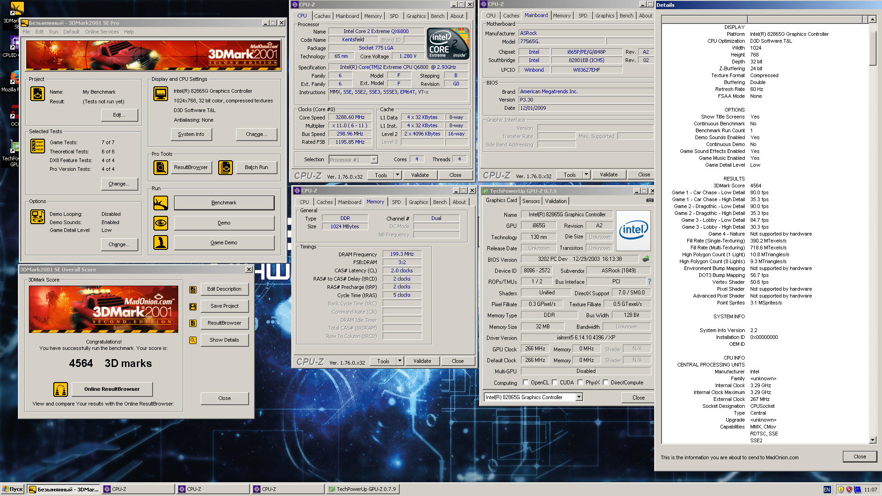Open the Tools dropdown arrow in CPU-Z CPU window
Viewport: 882px width, 496px height.
pos(397,175)
